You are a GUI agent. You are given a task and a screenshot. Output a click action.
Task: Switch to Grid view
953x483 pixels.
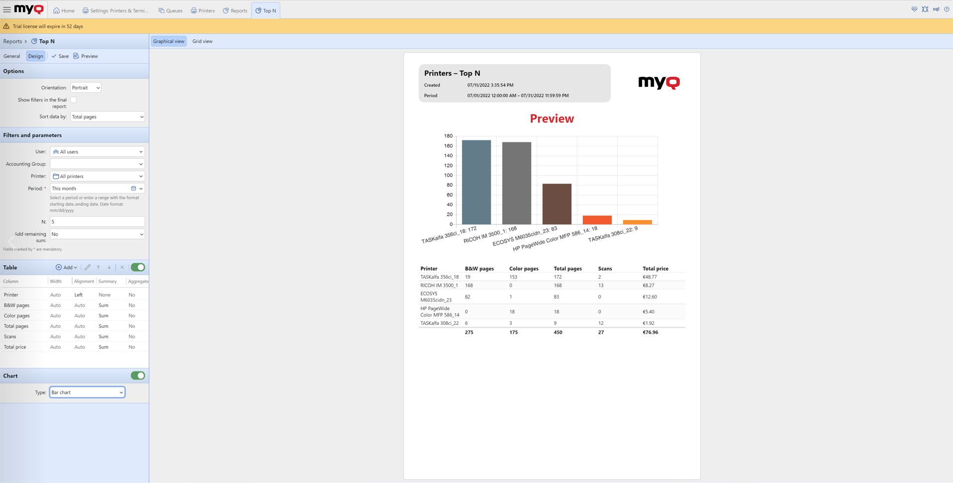pyautogui.click(x=202, y=41)
